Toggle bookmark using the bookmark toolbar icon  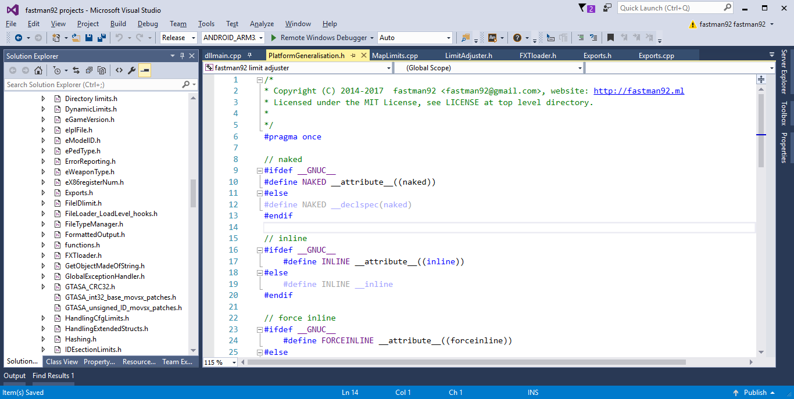pos(610,38)
